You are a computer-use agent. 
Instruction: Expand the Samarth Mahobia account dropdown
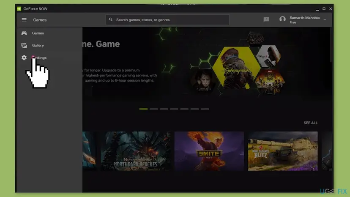point(325,19)
